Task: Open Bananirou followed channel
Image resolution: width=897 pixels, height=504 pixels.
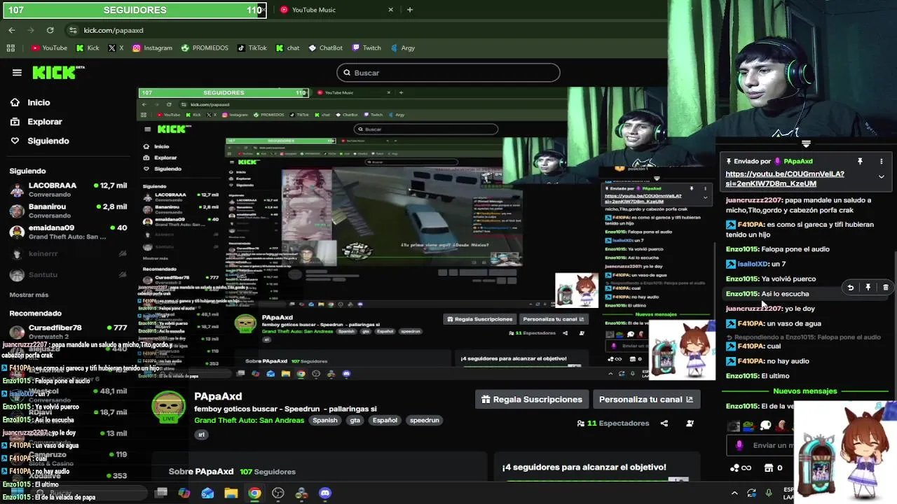Action: point(68,211)
